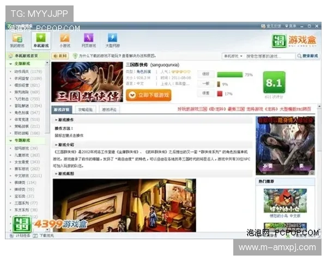Click the yellow 返回 back button
The width and height of the screenshot is (327, 261).
(x=60, y=56)
